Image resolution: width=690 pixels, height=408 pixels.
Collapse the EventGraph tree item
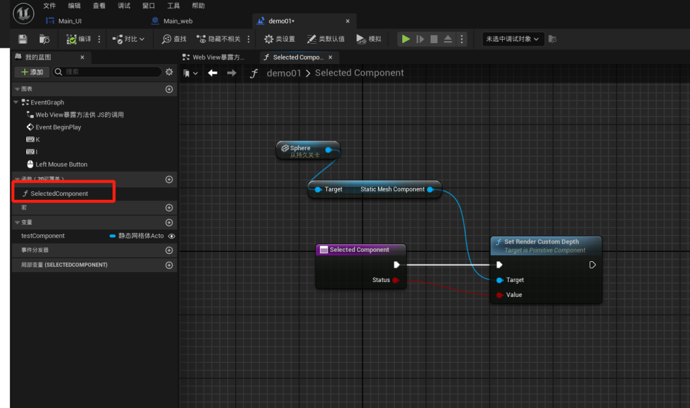point(17,102)
